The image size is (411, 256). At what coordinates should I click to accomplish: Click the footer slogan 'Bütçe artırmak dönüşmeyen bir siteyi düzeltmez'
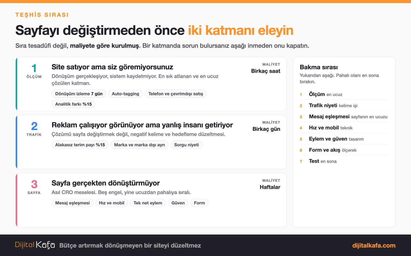pos(130,246)
